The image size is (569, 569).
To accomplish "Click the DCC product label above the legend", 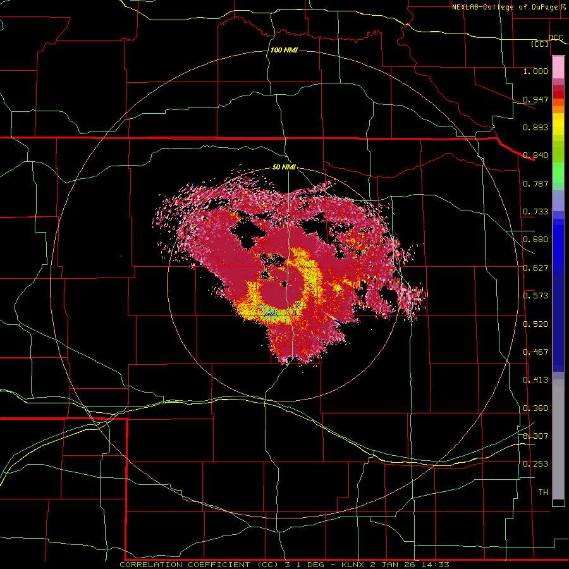I will (x=556, y=37).
